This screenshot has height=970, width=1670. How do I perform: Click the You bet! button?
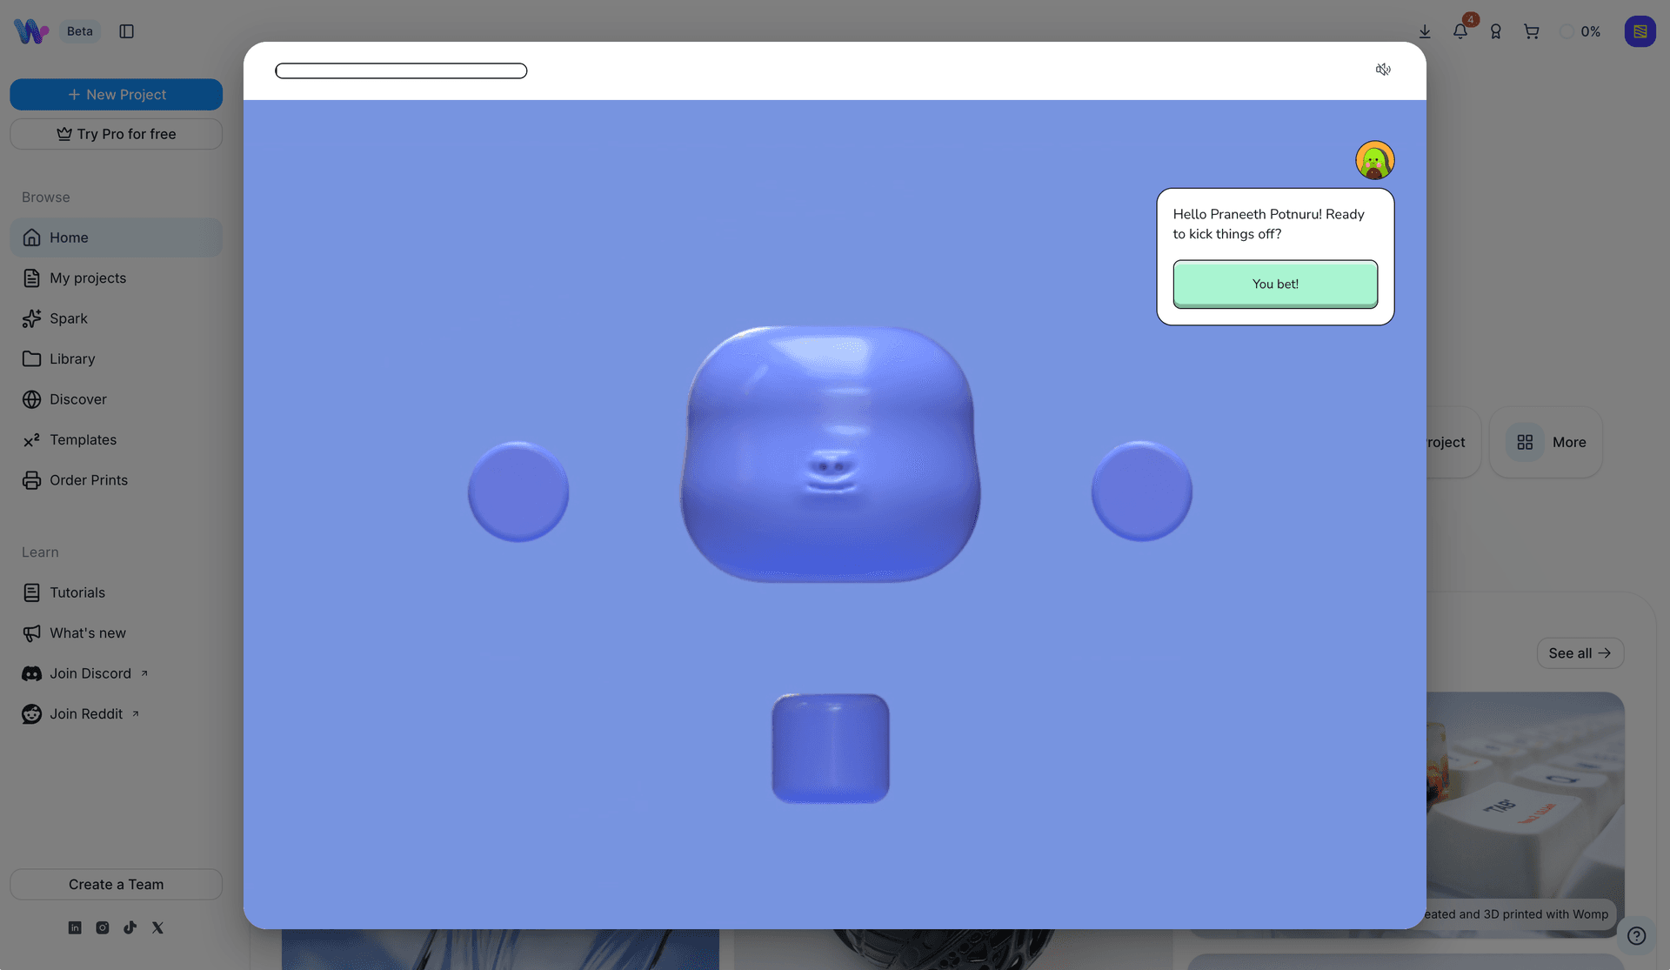click(x=1275, y=284)
